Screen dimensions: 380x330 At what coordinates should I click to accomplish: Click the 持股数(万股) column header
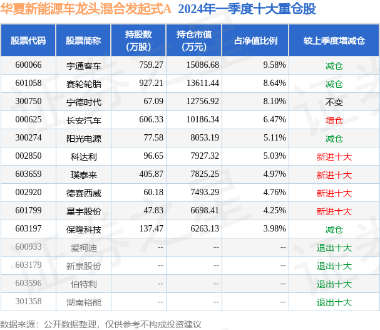(138, 41)
